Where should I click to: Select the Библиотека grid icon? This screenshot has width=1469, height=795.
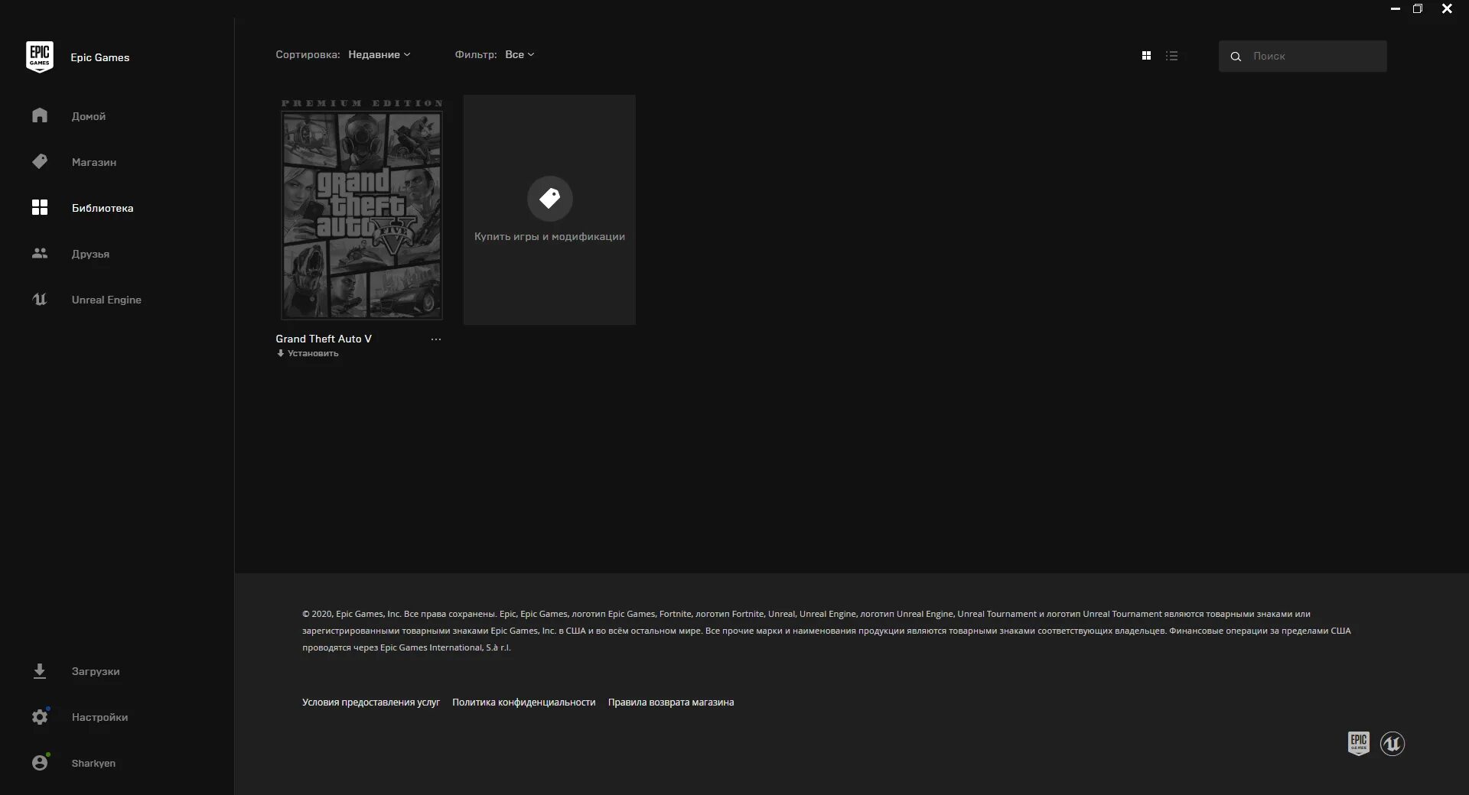(40, 207)
